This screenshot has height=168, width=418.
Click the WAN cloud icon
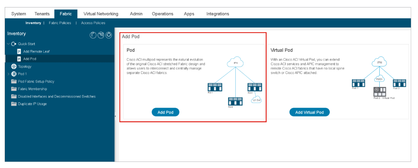point(379,79)
